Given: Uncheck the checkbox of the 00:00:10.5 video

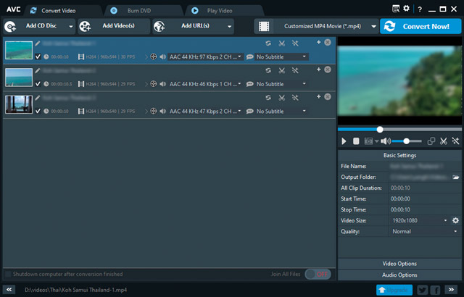Looking at the screenshot, I should pos(38,84).
